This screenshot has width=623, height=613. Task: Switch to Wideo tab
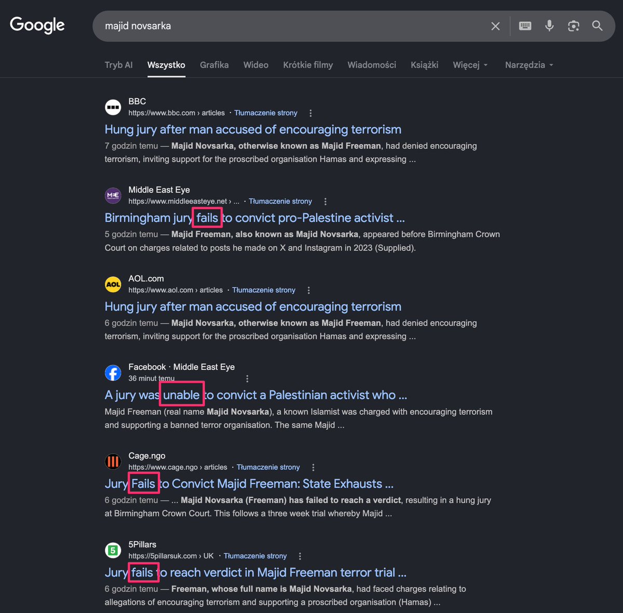point(256,65)
